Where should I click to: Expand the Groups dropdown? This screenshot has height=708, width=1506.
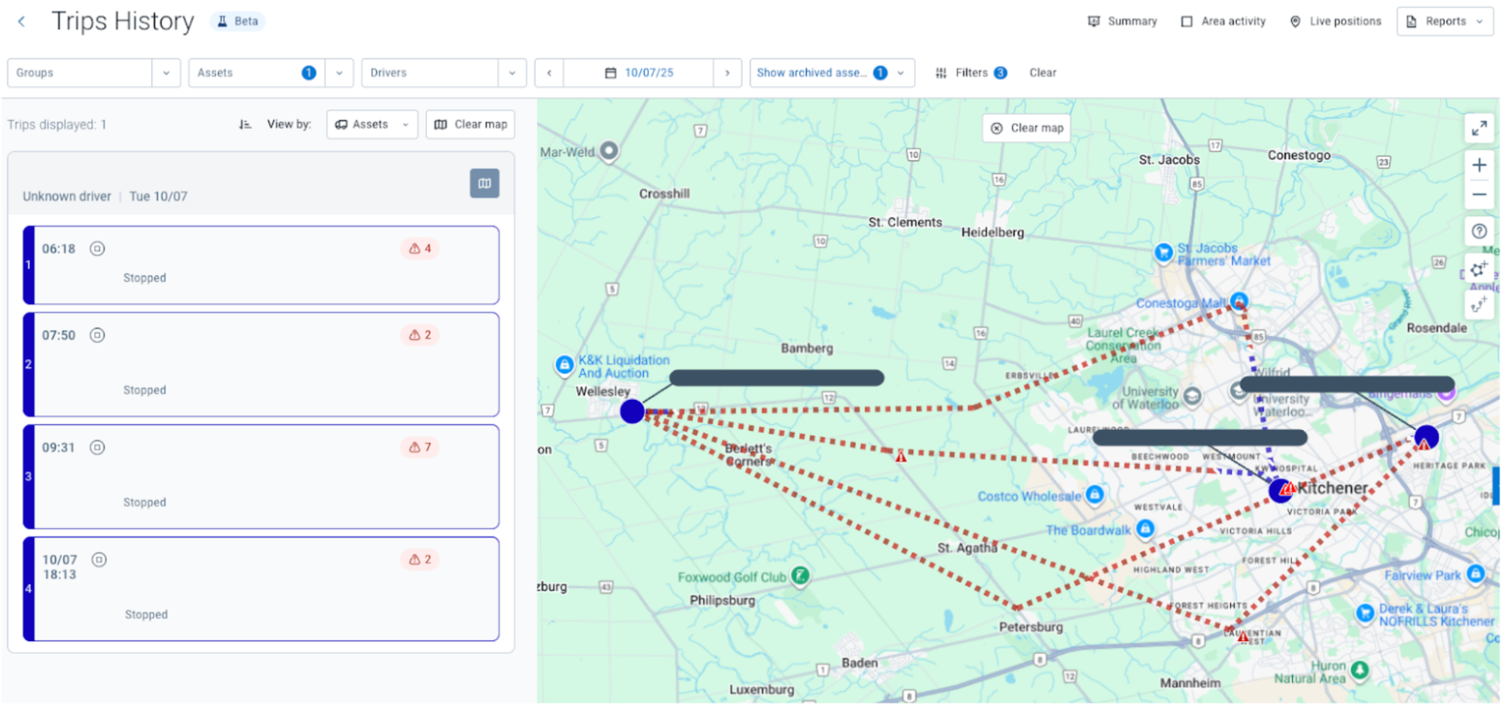(166, 73)
